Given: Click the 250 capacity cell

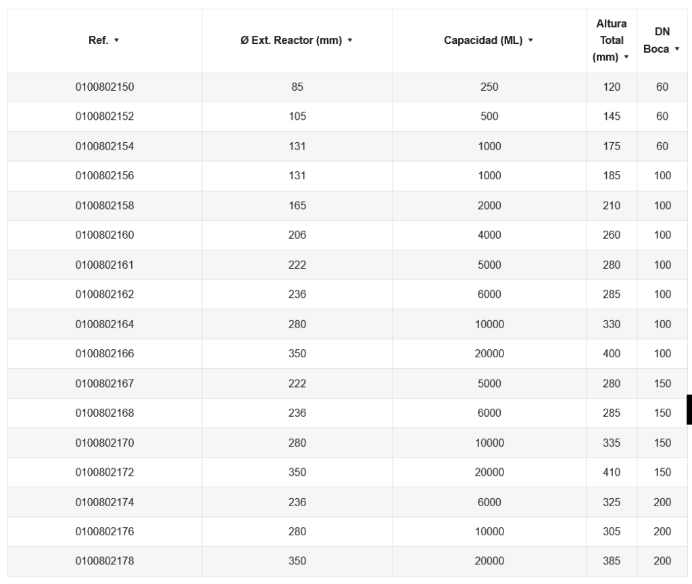Looking at the screenshot, I should coord(489,87).
